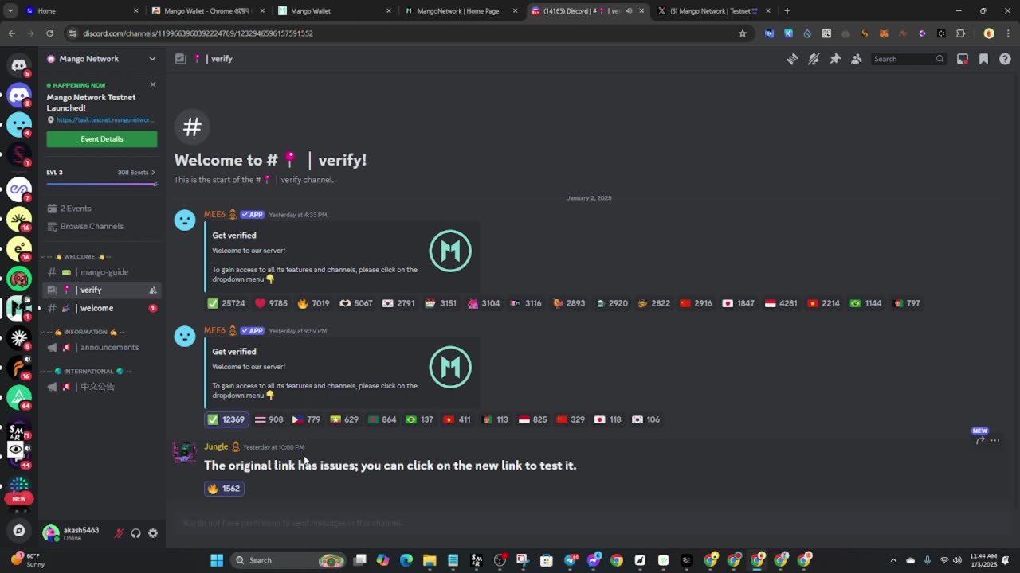Image resolution: width=1020 pixels, height=573 pixels.
Task: Expand the Mango Network server dropdown
Action: click(152, 59)
